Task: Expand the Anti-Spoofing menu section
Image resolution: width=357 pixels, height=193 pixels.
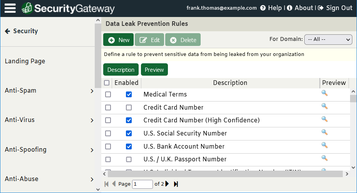Action: click(49, 150)
